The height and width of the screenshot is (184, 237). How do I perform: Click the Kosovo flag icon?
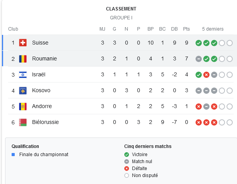tap(23, 91)
